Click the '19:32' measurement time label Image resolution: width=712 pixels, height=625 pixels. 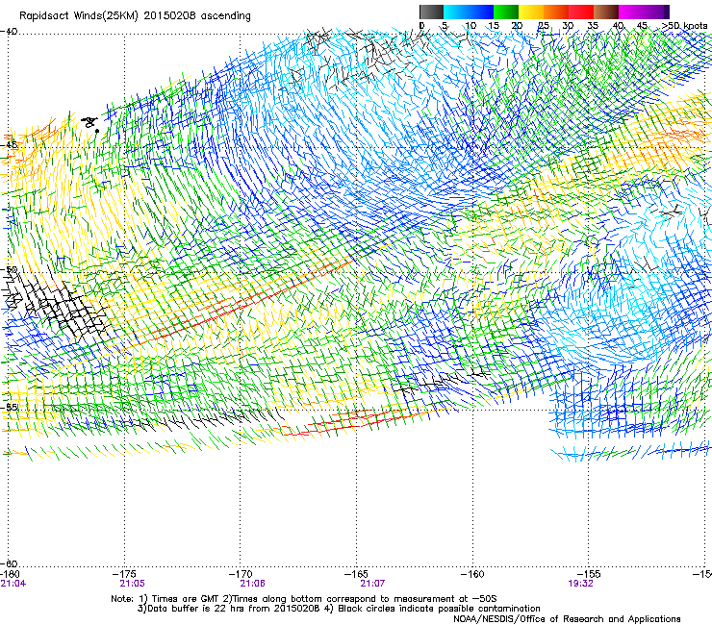pos(580,584)
